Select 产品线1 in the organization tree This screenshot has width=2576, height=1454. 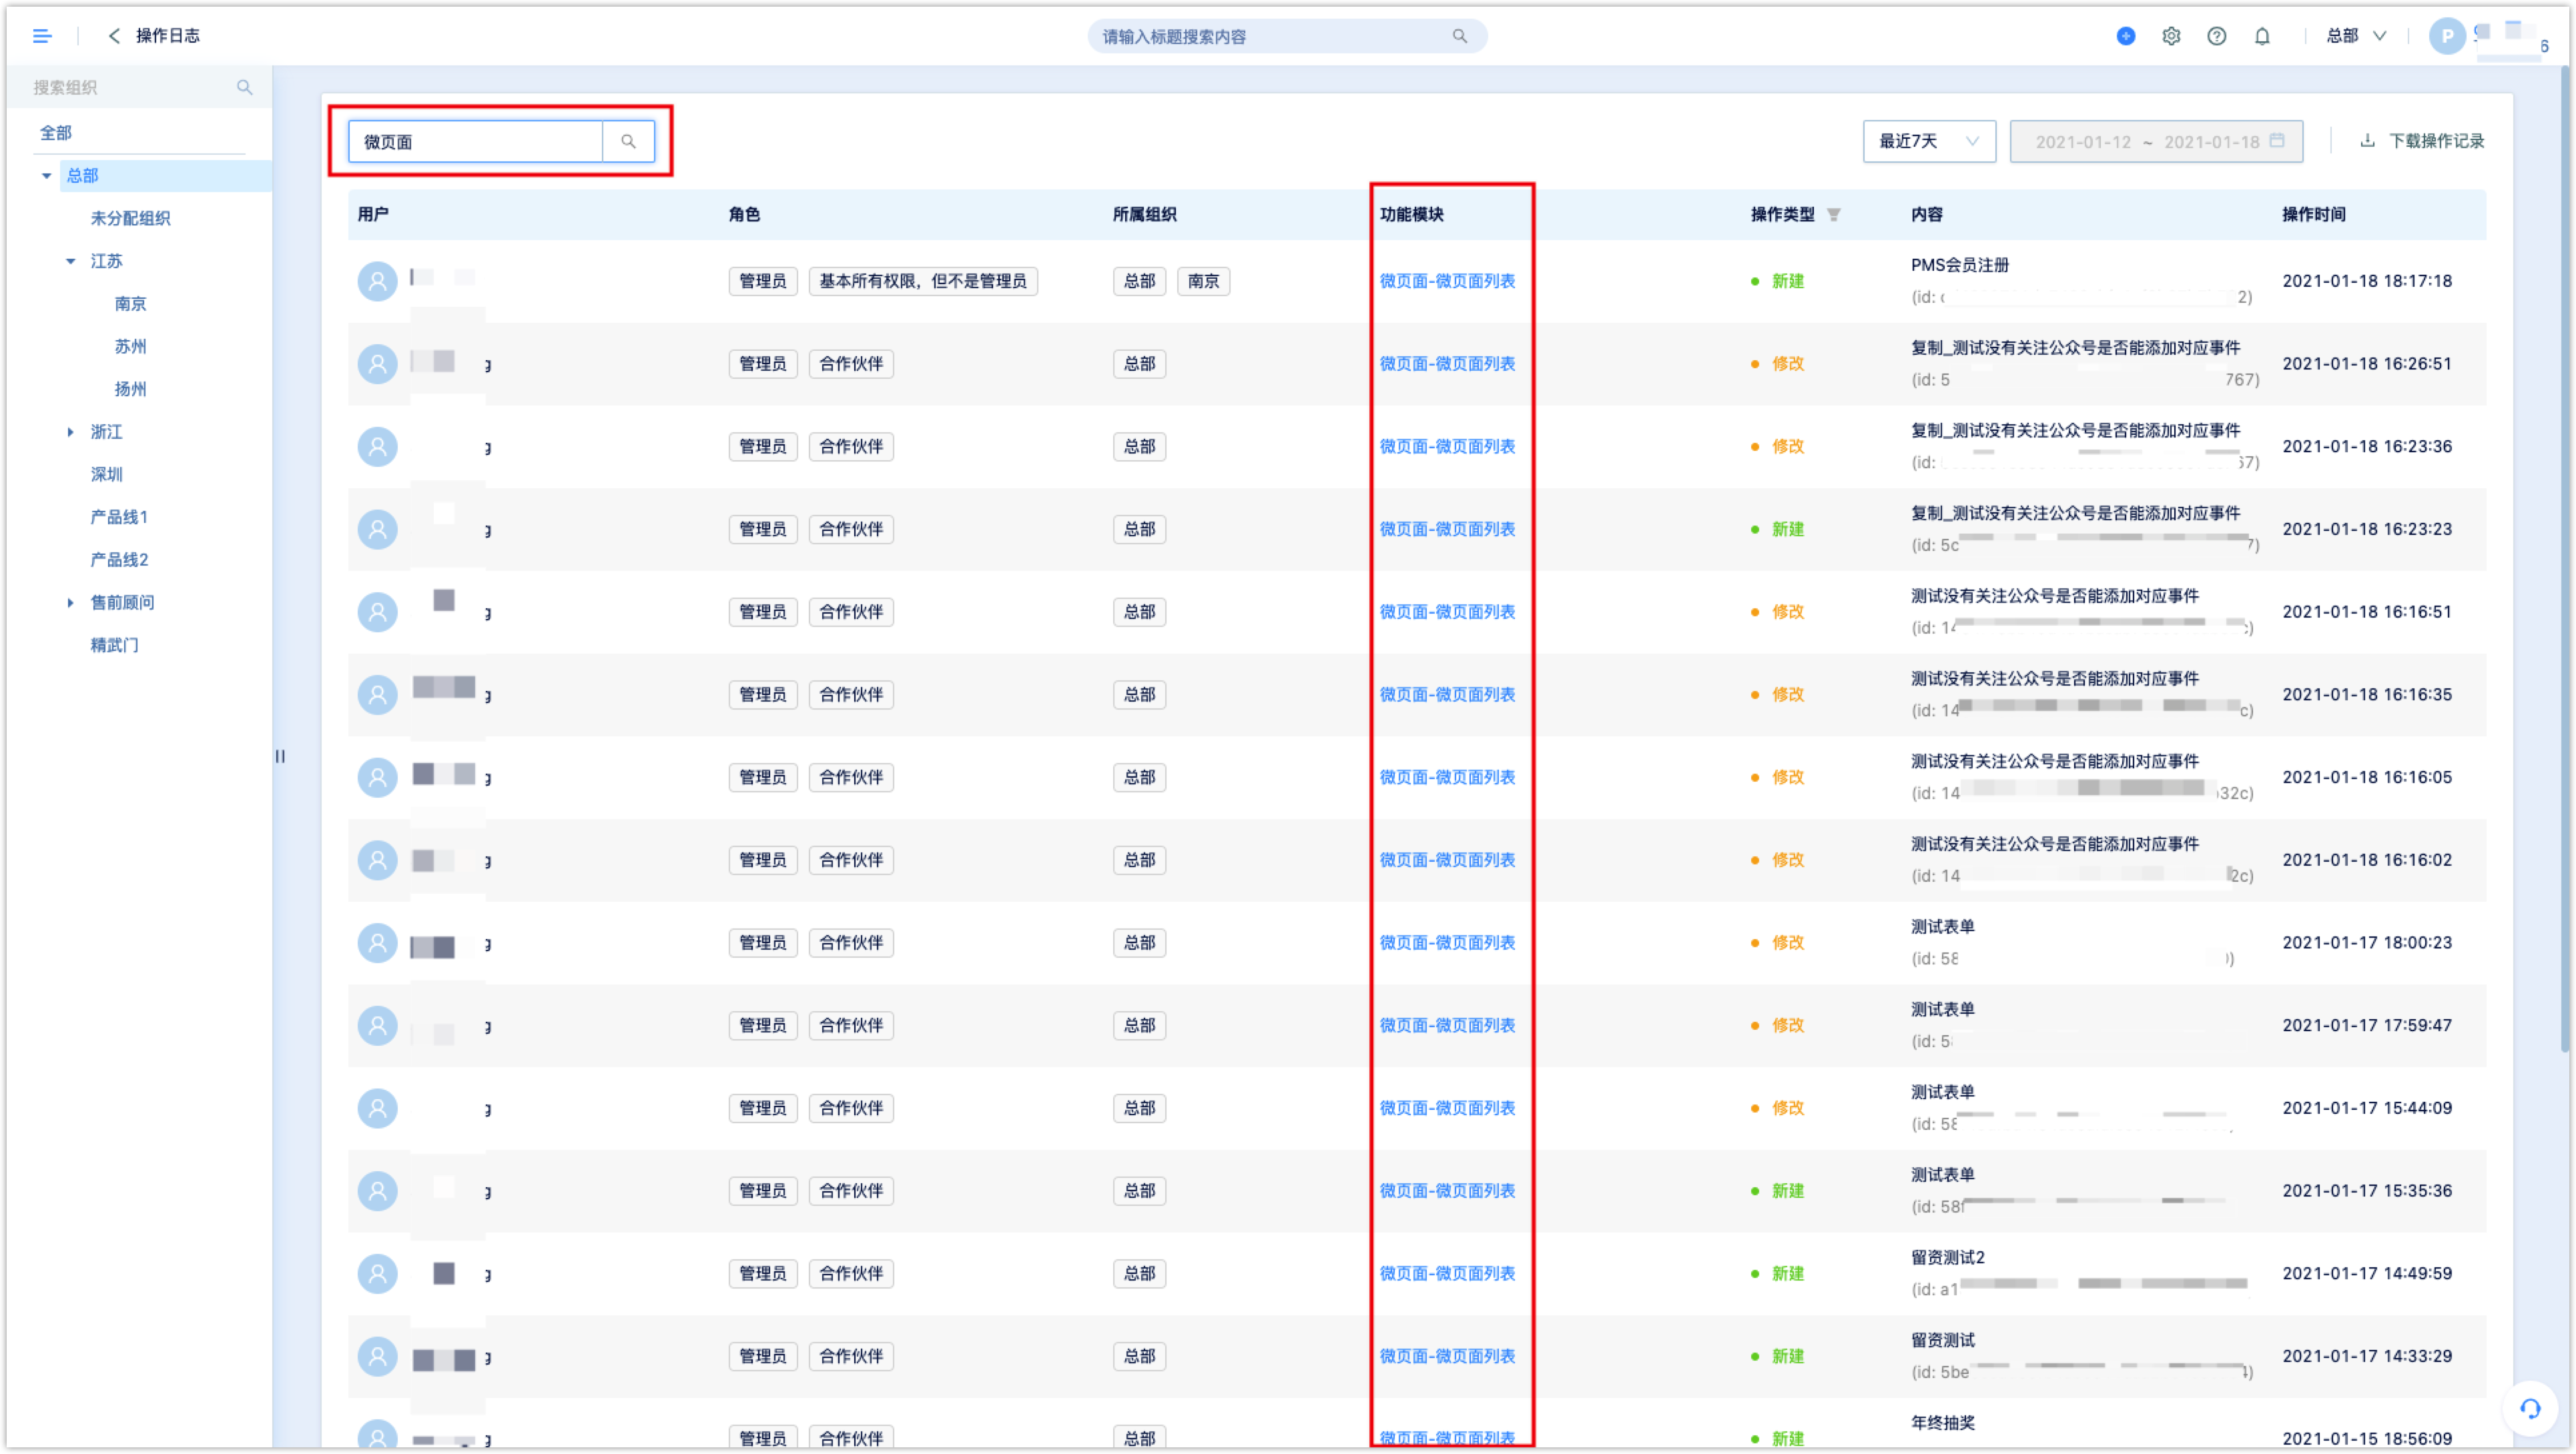pyautogui.click(x=119, y=517)
